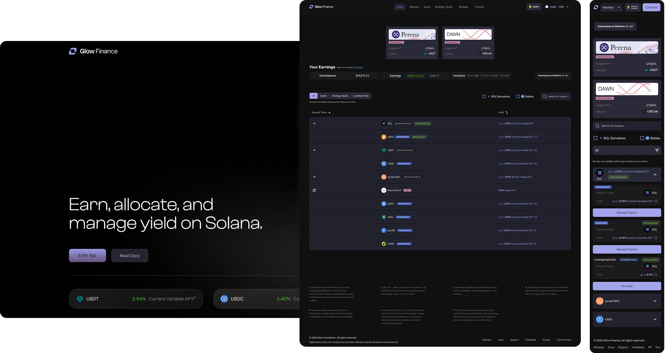Click the Dawn intra fi vault icon
The image size is (670, 353).
(x=384, y=190)
